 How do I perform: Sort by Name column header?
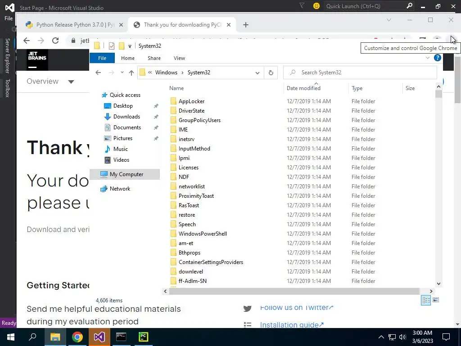pos(176,88)
